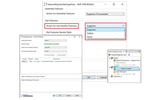Viewport: 165px width, 100px height.
Task: Click the OneDrive document path cell
Action: (57, 61)
